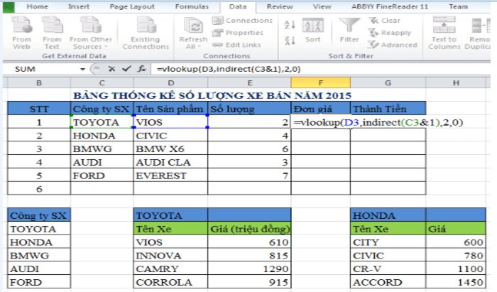Select the AUDI CLA cell
Image resolution: width=497 pixels, height=292 pixels.
tap(170, 162)
